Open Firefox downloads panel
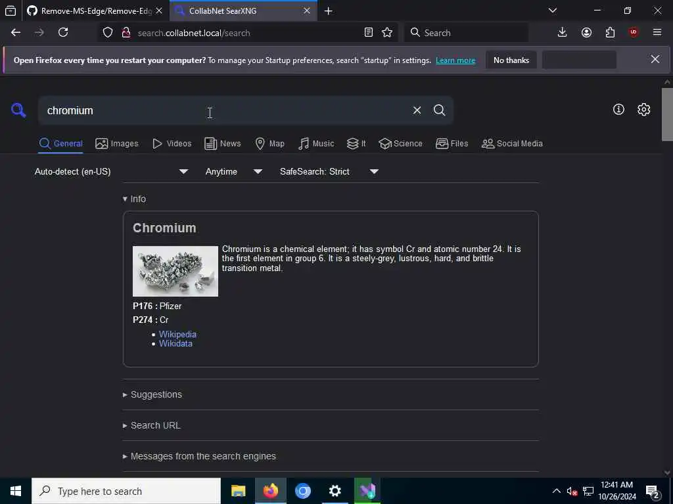 [563, 33]
